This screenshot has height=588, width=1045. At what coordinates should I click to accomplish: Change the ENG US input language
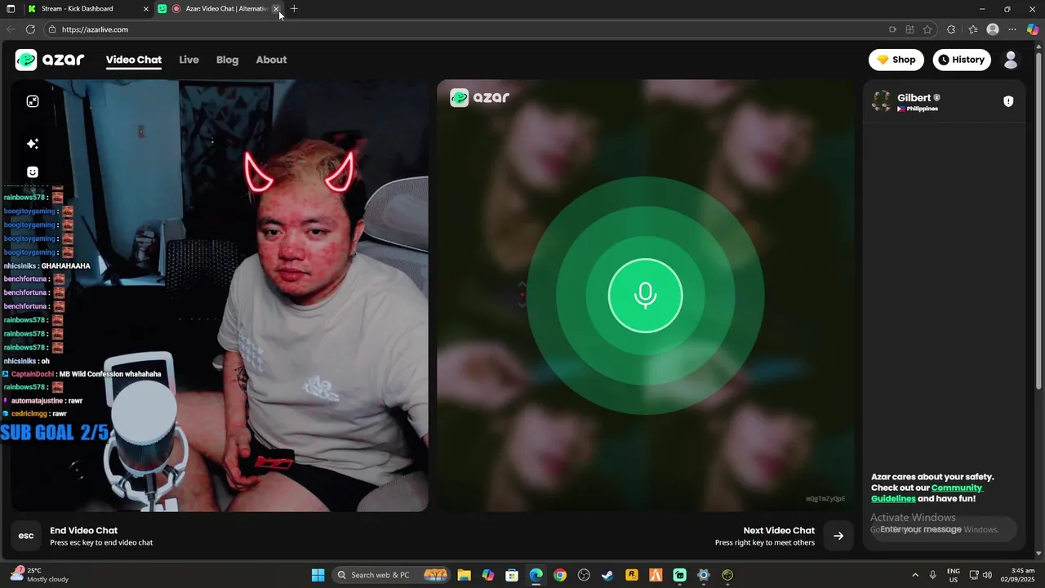click(954, 575)
